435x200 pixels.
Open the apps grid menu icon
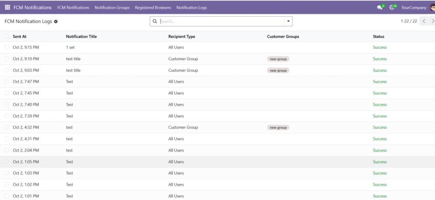(7, 7)
